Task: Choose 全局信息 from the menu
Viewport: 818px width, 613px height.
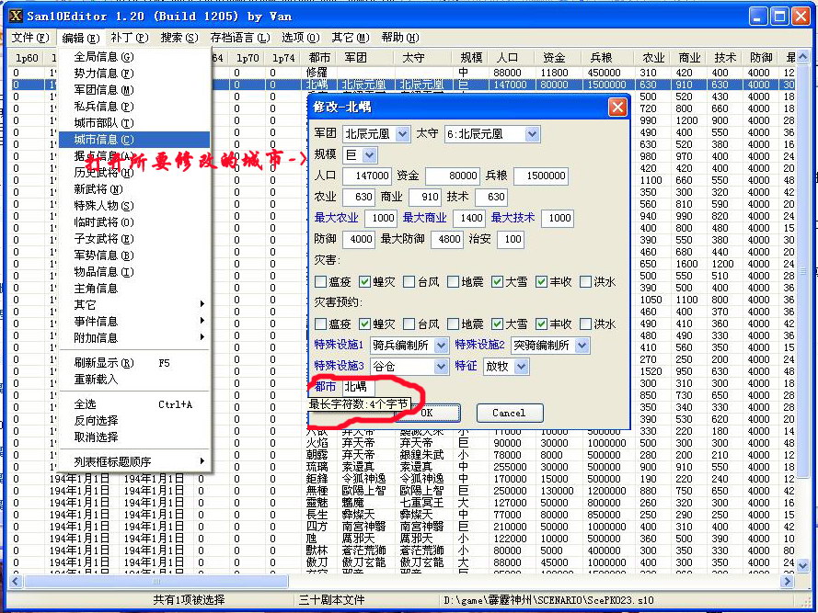Action: coord(103,57)
